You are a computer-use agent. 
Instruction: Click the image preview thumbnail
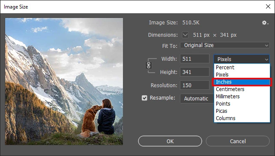64,81
